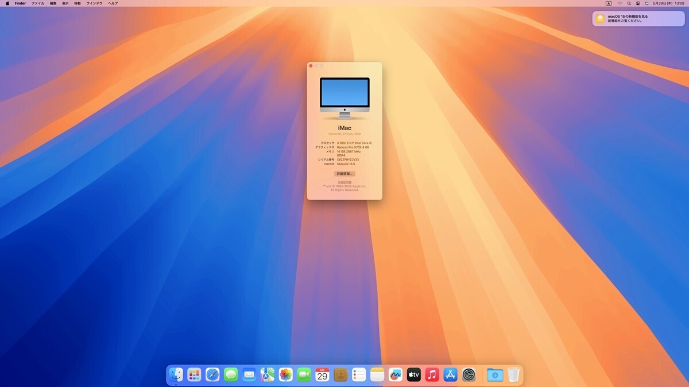
Task: Click the iMac title text
Action: 344,128
